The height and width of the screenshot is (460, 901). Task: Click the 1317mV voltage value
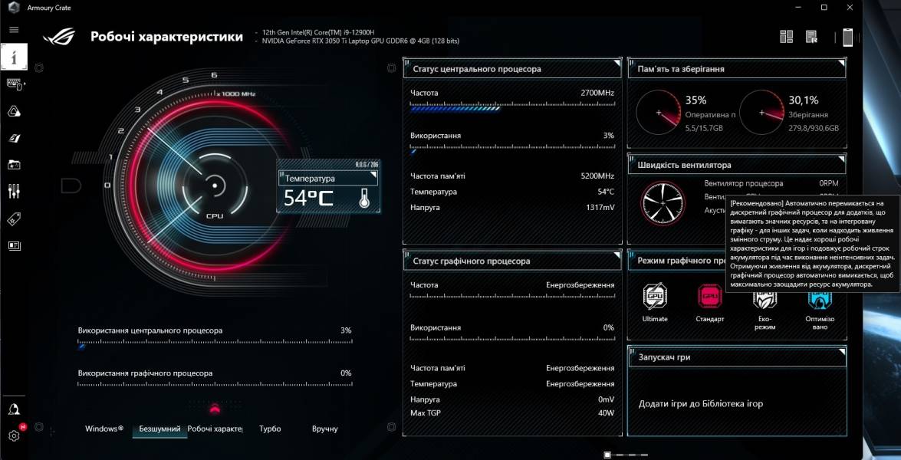pyautogui.click(x=600, y=207)
